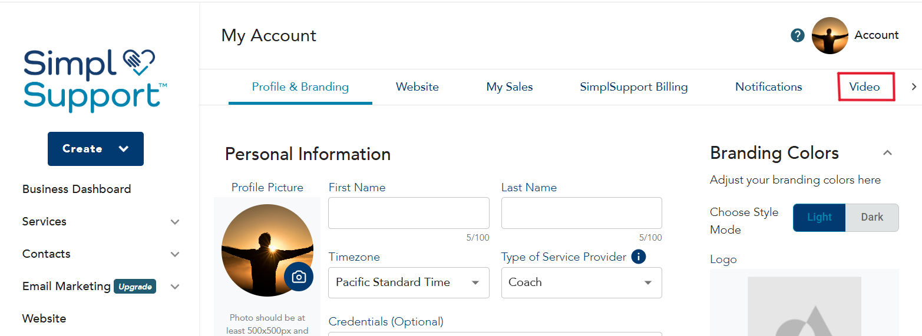Click the camera icon on profile picture
The height and width of the screenshot is (336, 922).
point(299,277)
